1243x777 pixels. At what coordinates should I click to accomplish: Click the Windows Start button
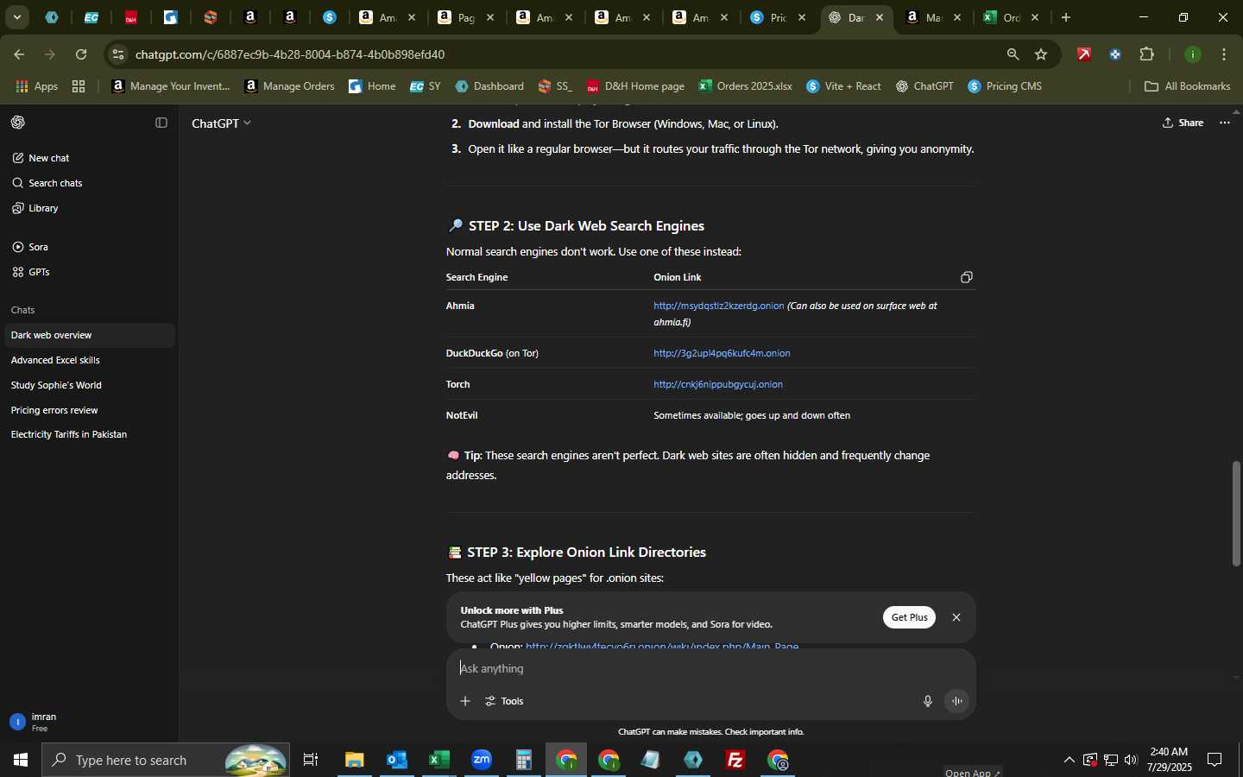pyautogui.click(x=21, y=760)
